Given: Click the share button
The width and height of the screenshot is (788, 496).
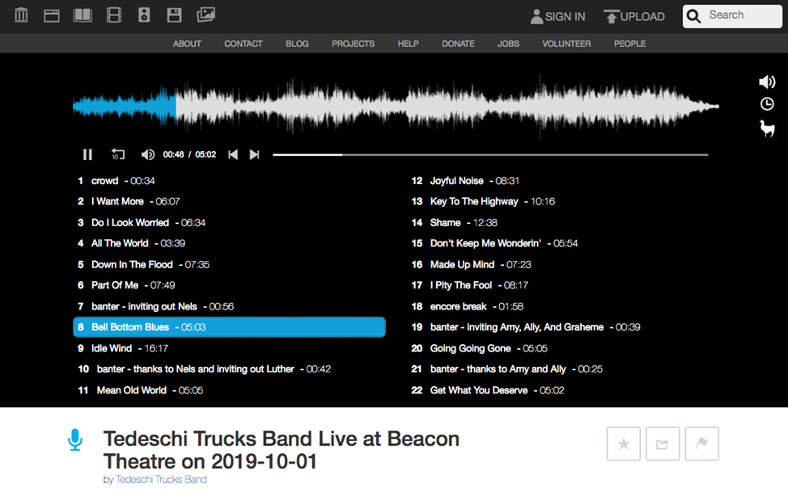Looking at the screenshot, I should point(663,443).
